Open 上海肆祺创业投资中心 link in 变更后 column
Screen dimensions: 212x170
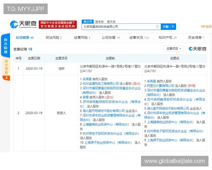click(x=170, y=122)
